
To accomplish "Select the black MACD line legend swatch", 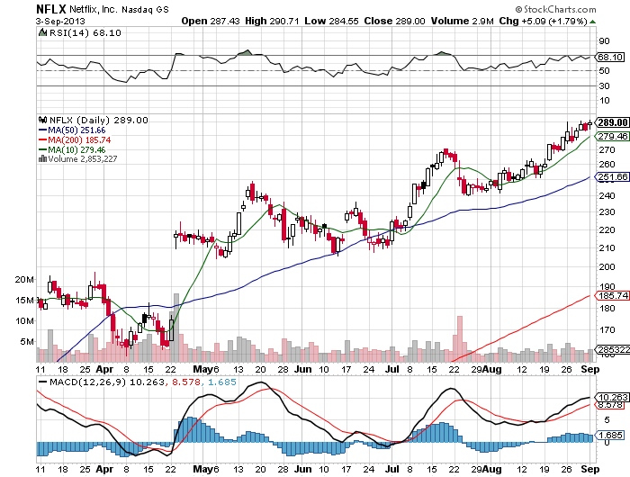I will tap(42, 382).
